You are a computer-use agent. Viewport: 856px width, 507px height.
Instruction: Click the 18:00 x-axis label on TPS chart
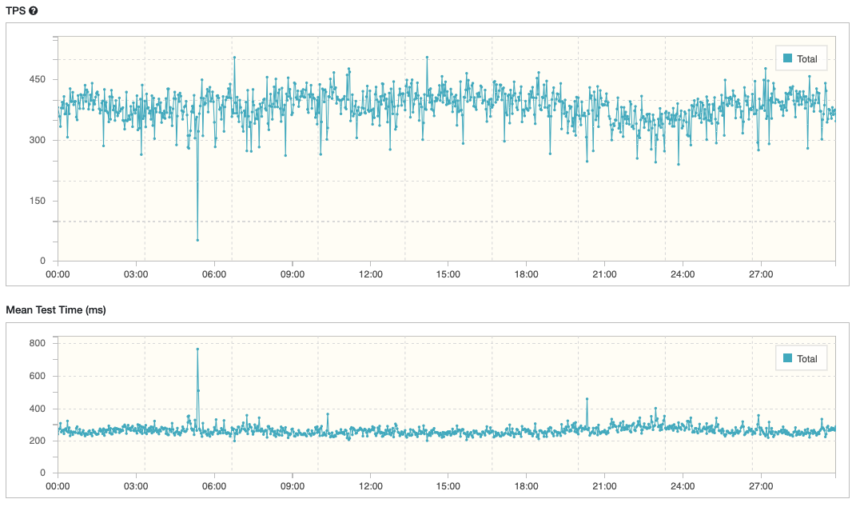(526, 274)
